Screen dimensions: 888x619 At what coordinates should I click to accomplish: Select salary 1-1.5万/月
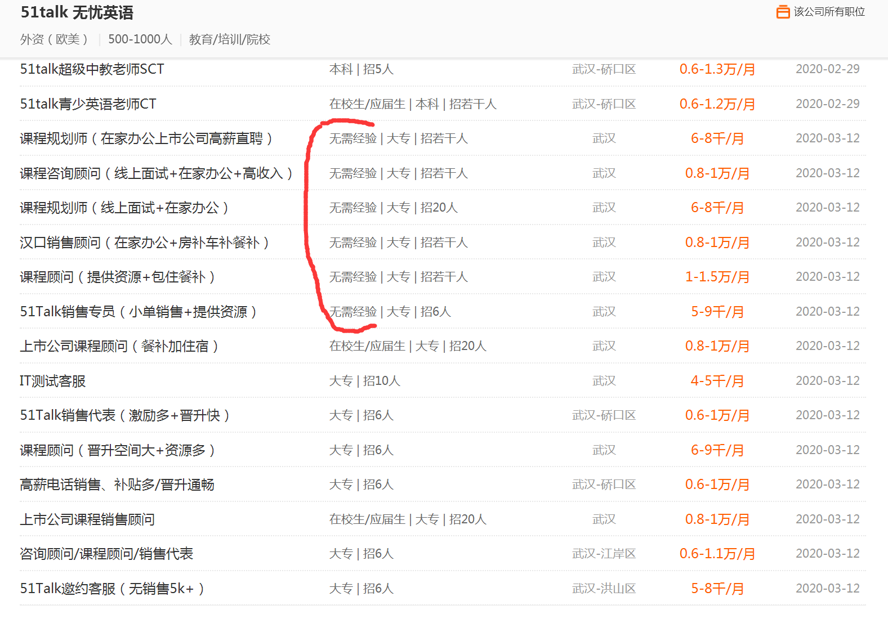pyautogui.click(x=717, y=277)
